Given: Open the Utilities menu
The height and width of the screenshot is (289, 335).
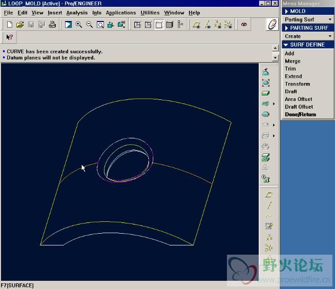Looking at the screenshot, I should 150,13.
